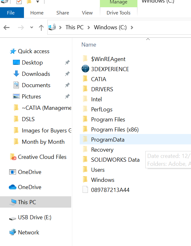
Task: Expand the chevron after This PC in address bar
Action: (89, 28)
